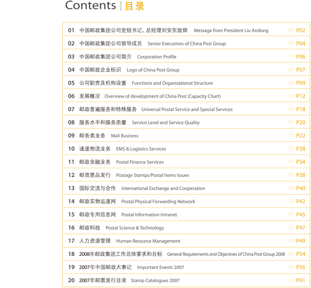Select 'Postal Information Intranet' entry

coord(149,215)
